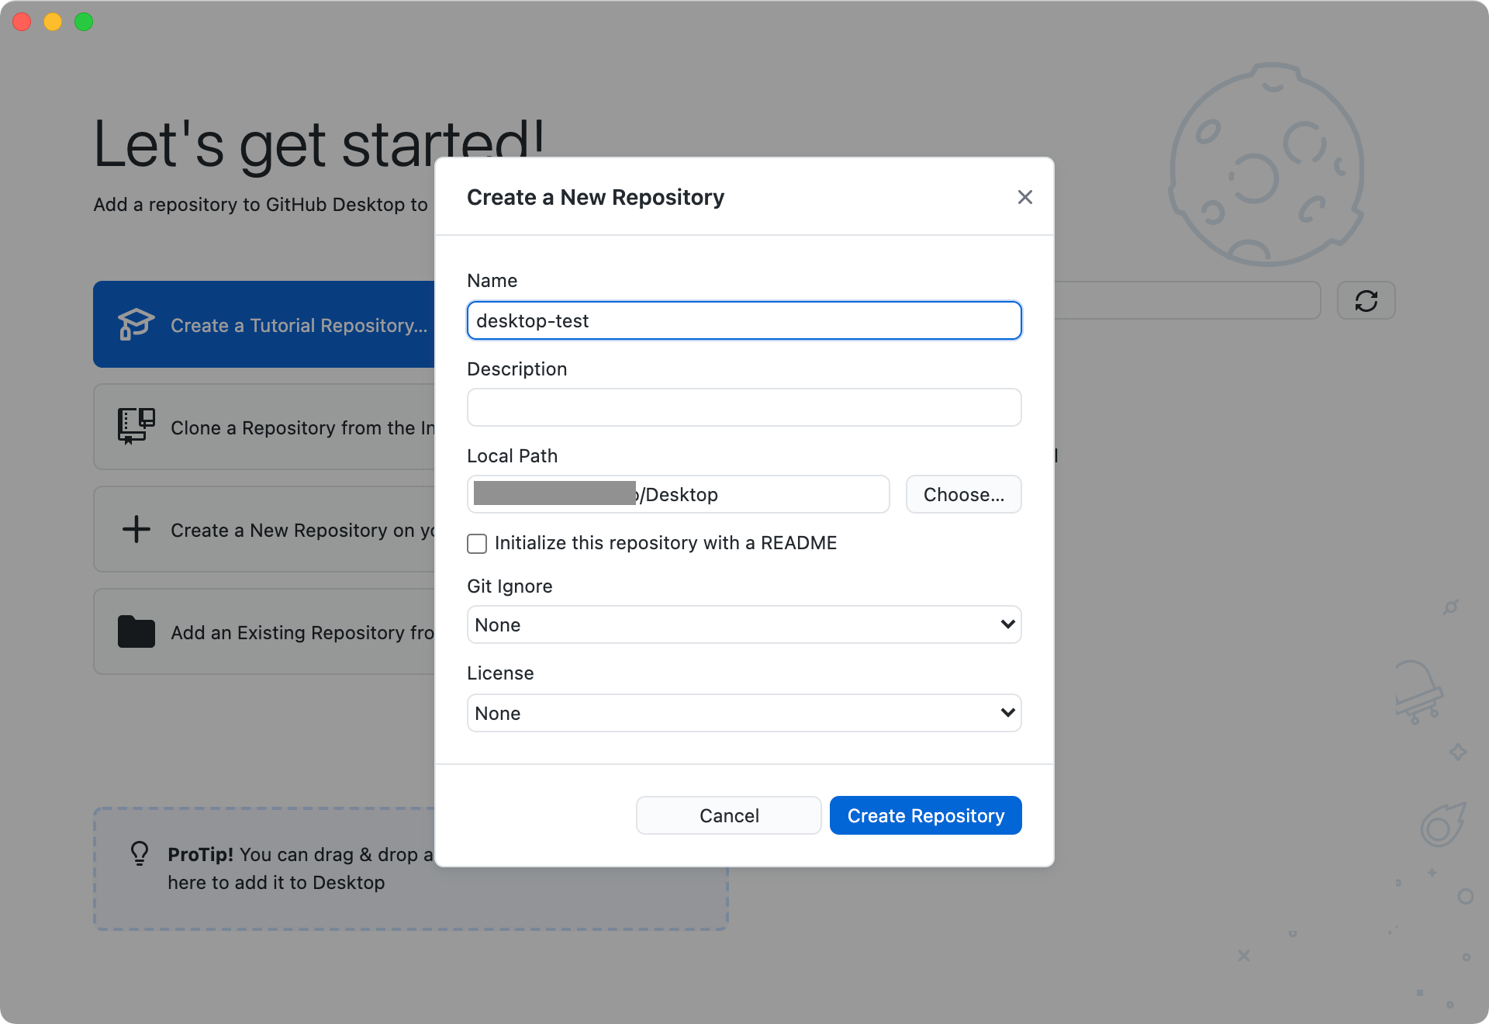Focus the Description text field
Viewport: 1489px width, 1024px height.
pyautogui.click(x=744, y=407)
